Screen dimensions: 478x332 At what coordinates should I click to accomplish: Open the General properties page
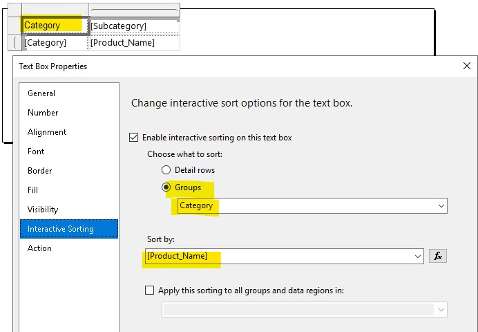coord(41,93)
